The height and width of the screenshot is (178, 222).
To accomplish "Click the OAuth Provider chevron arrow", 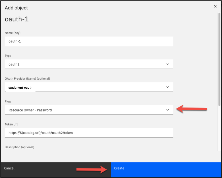I will pyautogui.click(x=168, y=87).
